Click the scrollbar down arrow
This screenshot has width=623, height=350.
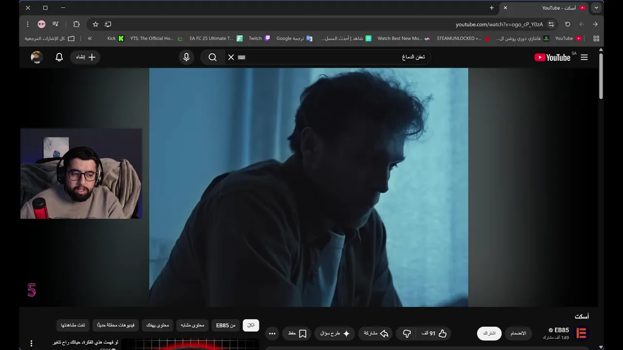[x=601, y=347]
